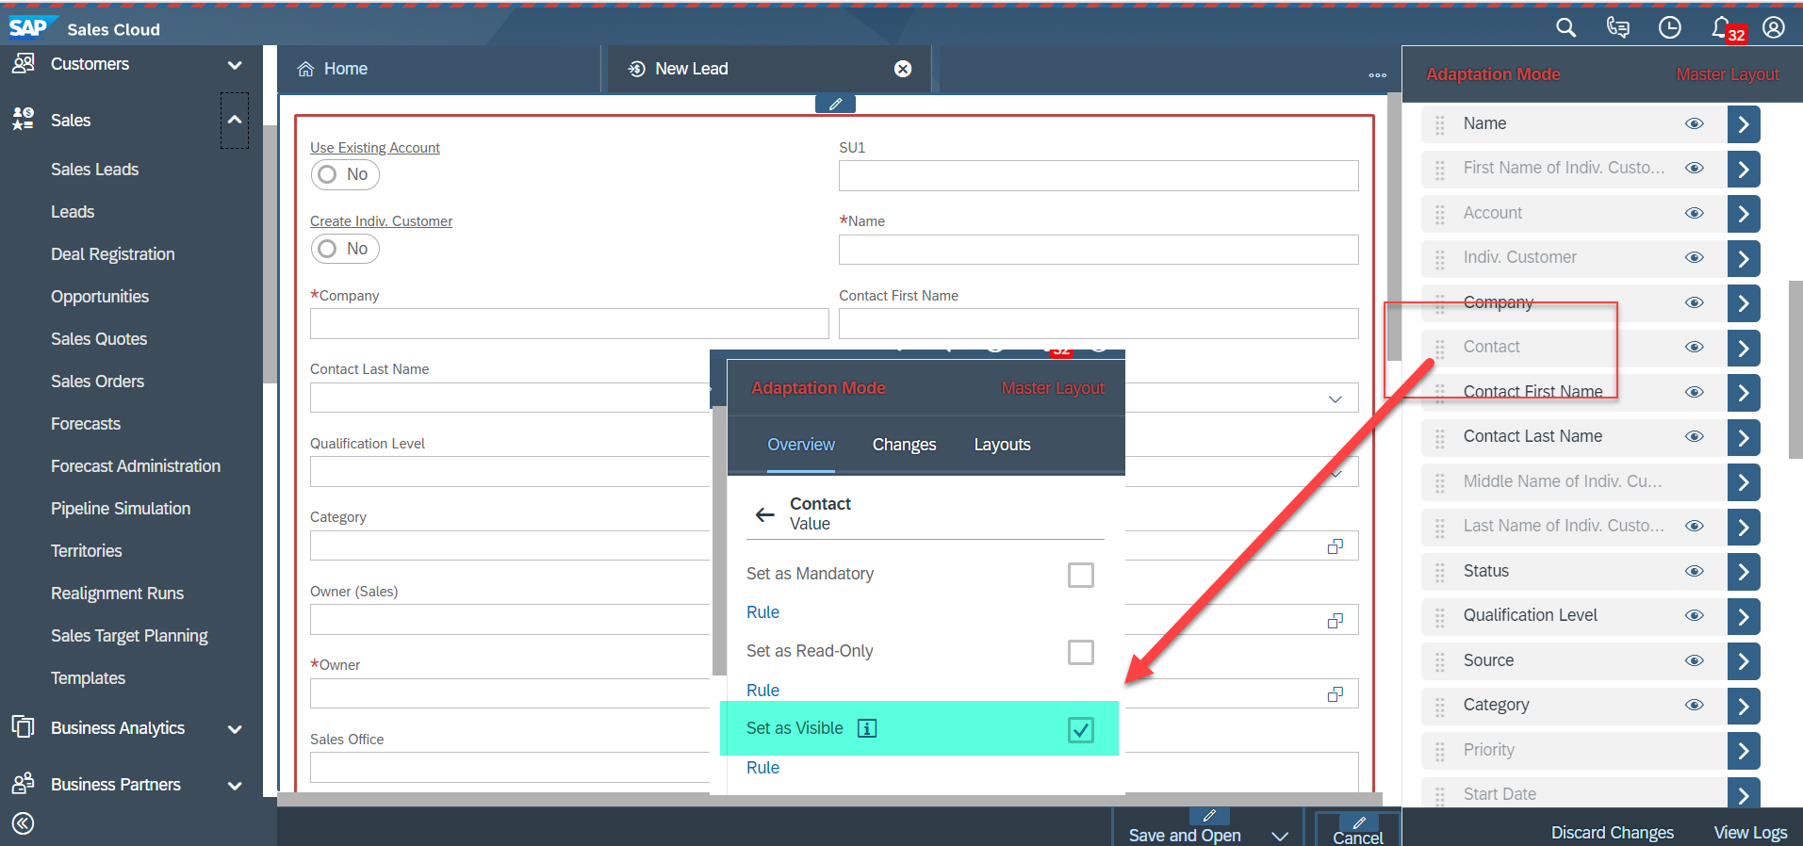
Task: Toggle visibility eye for Account field
Action: point(1695,213)
